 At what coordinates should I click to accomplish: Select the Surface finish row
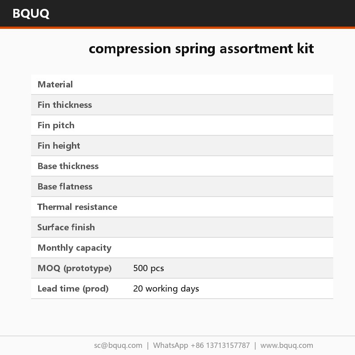182,227
